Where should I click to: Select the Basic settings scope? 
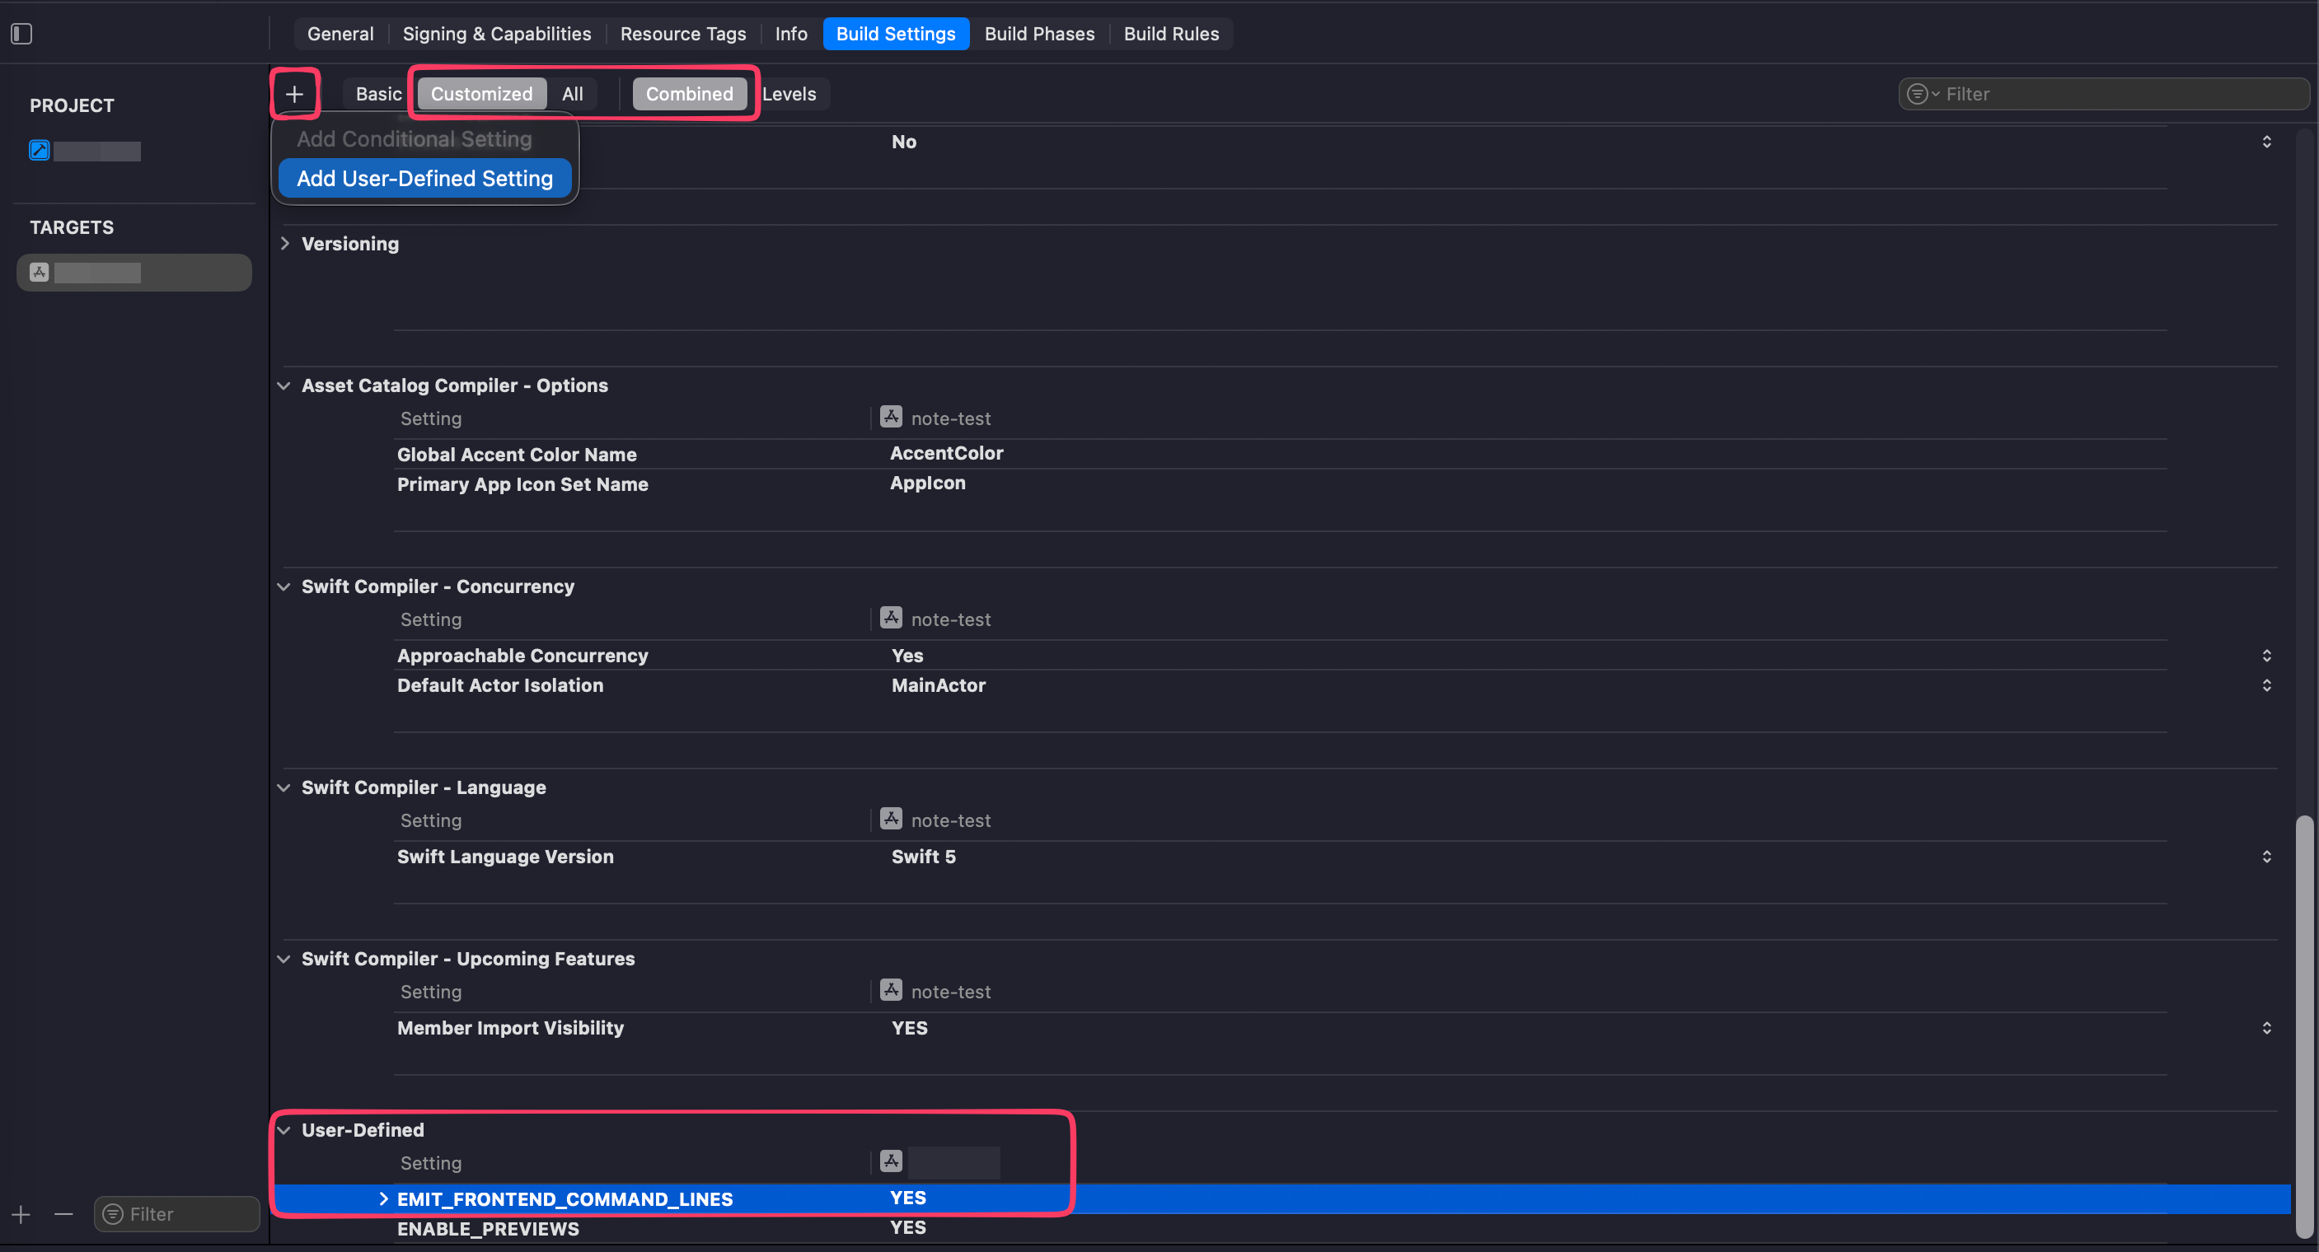tap(378, 94)
